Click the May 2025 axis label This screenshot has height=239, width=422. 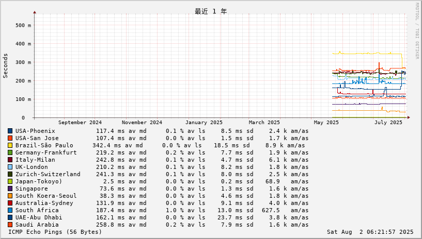pyautogui.click(x=326, y=123)
